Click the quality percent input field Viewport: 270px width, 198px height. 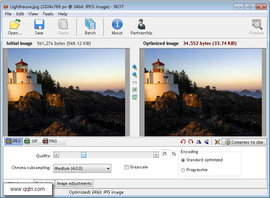click(x=166, y=154)
